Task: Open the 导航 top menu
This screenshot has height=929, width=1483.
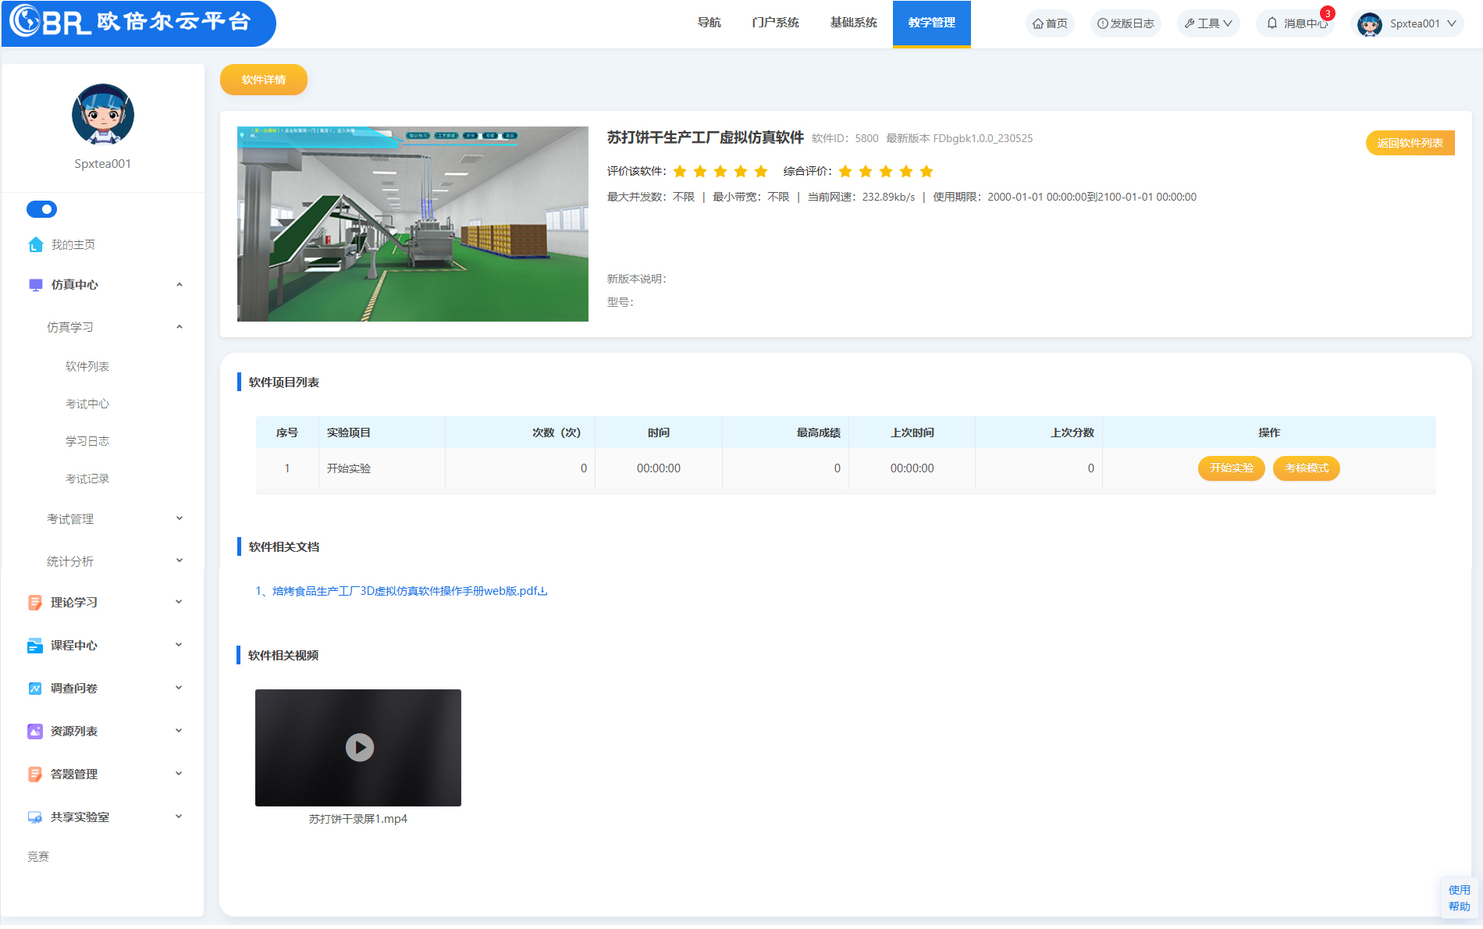Action: (x=709, y=23)
